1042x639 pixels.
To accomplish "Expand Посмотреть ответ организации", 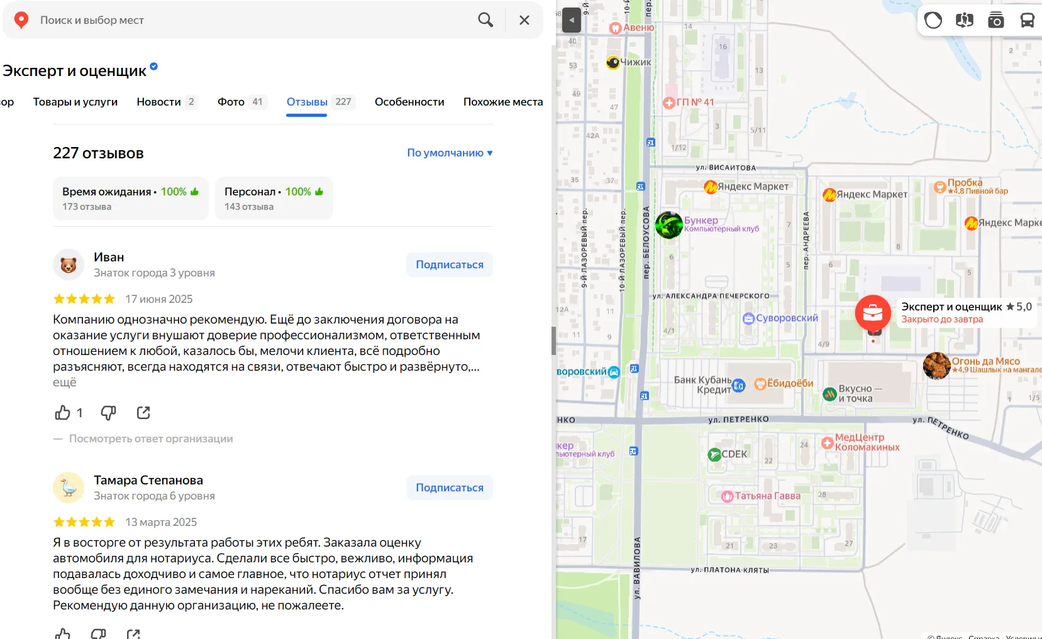I will [x=151, y=439].
